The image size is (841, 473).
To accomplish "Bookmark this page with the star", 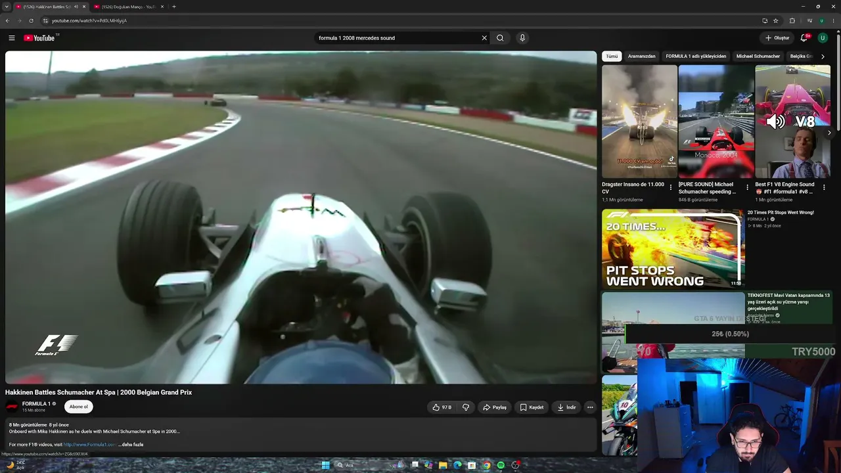I will [776, 20].
